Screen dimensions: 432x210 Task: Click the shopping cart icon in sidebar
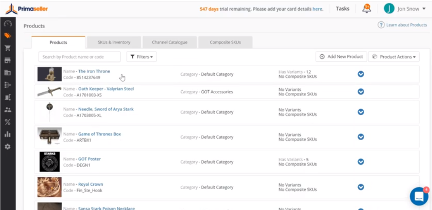pos(8,48)
